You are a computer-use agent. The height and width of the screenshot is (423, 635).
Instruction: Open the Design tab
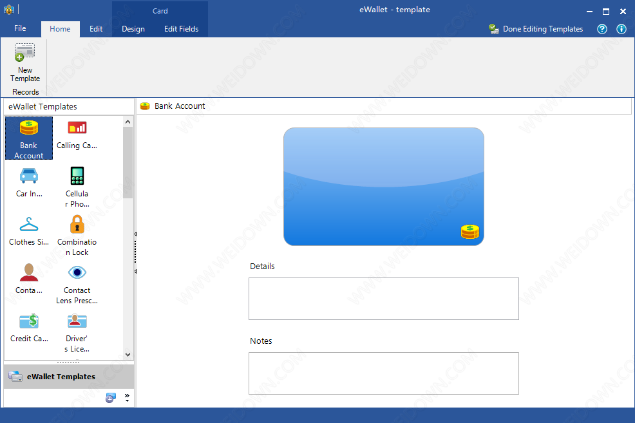(133, 29)
